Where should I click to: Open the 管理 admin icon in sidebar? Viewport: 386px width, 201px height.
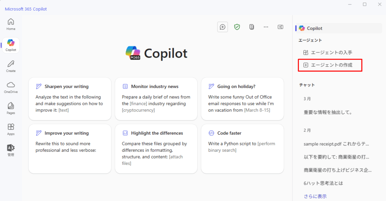coord(11,151)
